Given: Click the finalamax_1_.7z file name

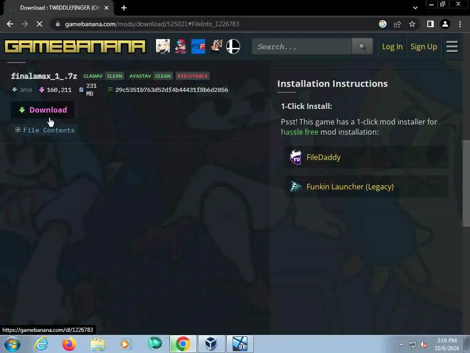Looking at the screenshot, I should point(44,76).
